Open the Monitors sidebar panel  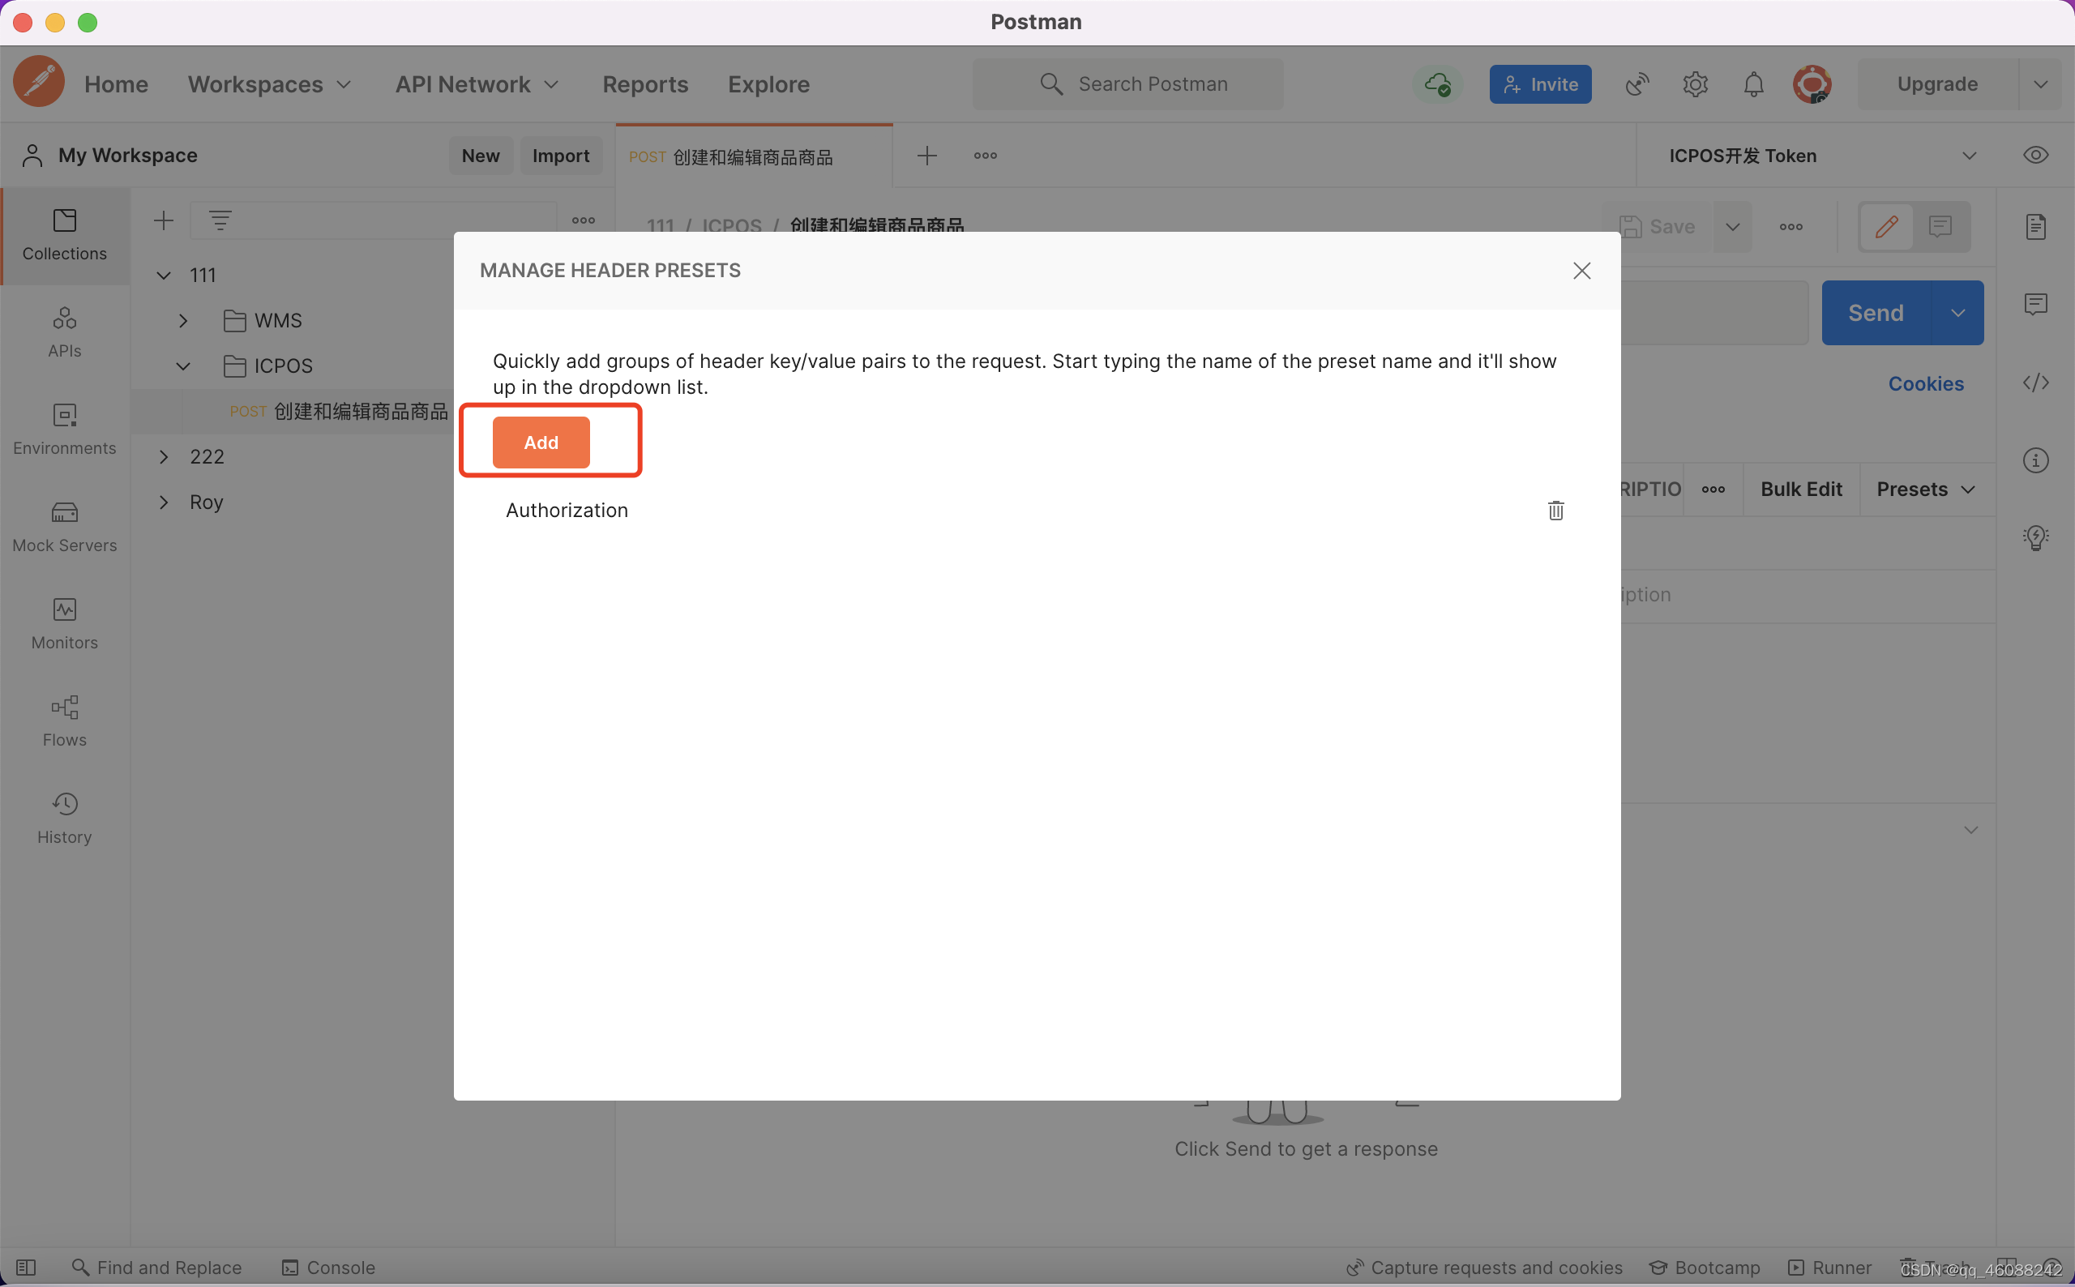(x=65, y=623)
